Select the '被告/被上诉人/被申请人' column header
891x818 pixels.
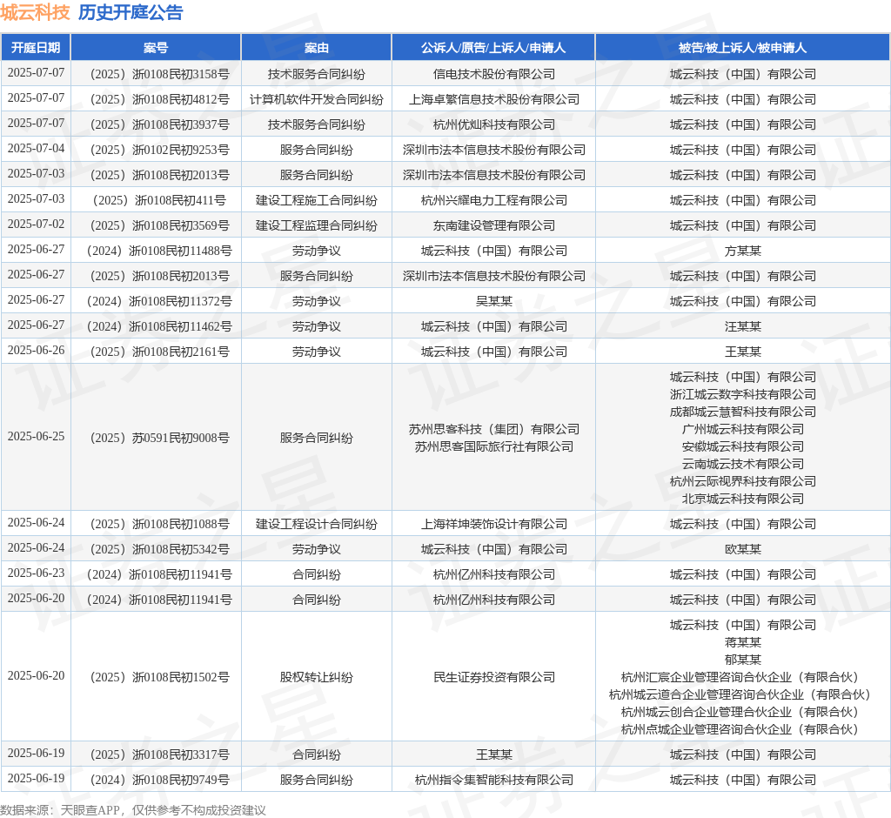pos(743,48)
